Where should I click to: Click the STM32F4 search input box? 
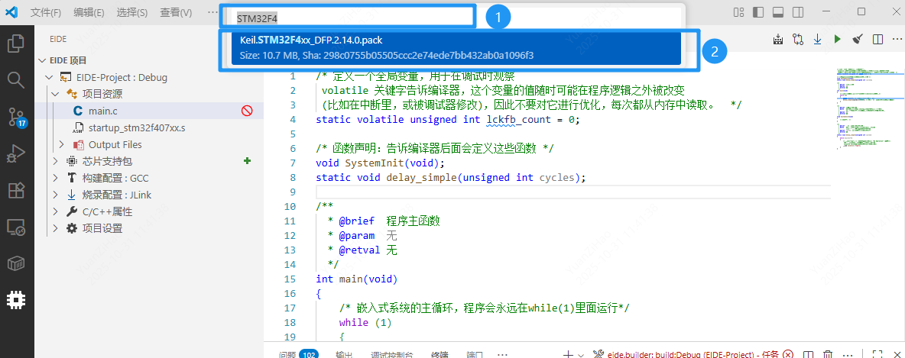tap(348, 17)
